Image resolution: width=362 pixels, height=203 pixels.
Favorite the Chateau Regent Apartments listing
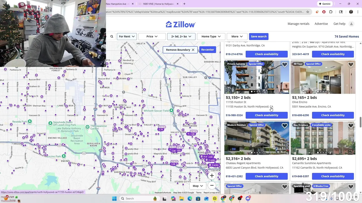(285, 126)
